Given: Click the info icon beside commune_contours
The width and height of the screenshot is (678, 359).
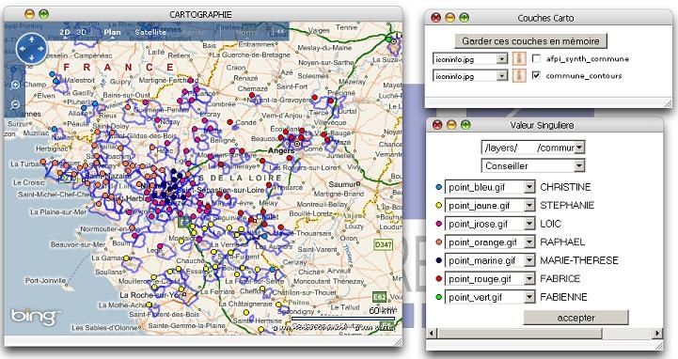Looking at the screenshot, I should point(519,75).
